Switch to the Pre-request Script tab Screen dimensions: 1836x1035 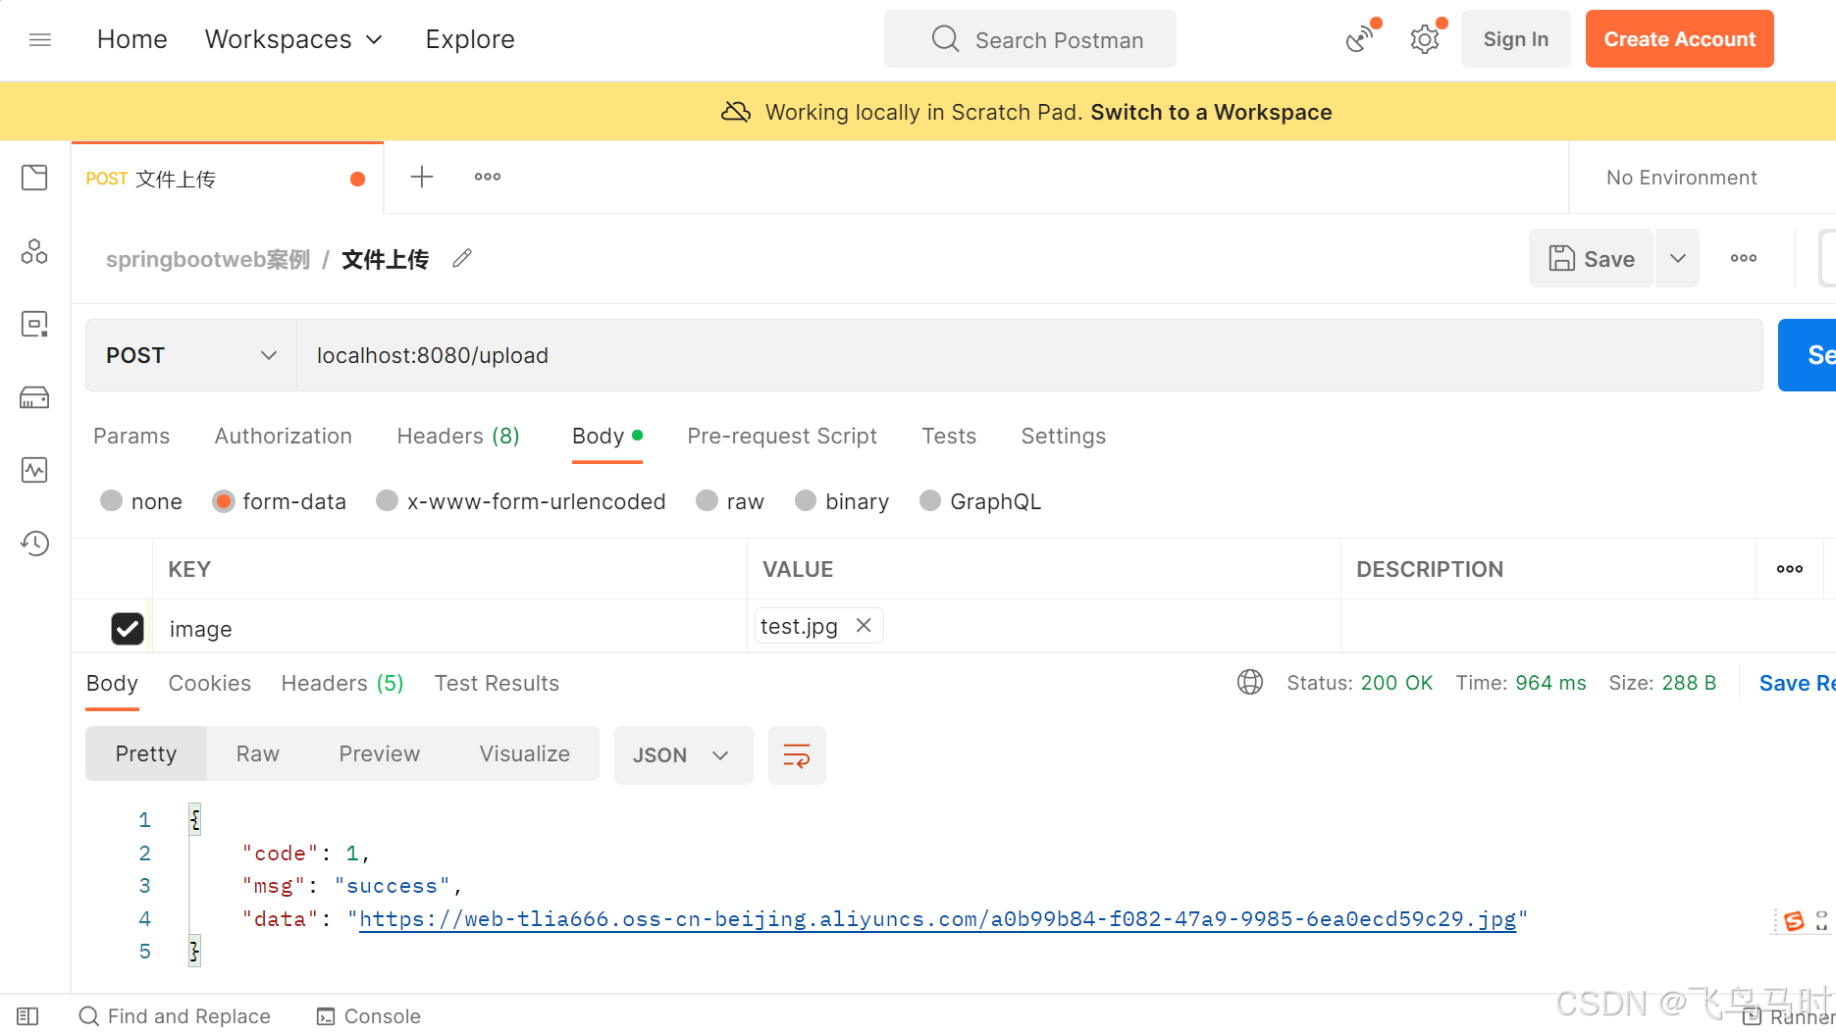tap(782, 436)
